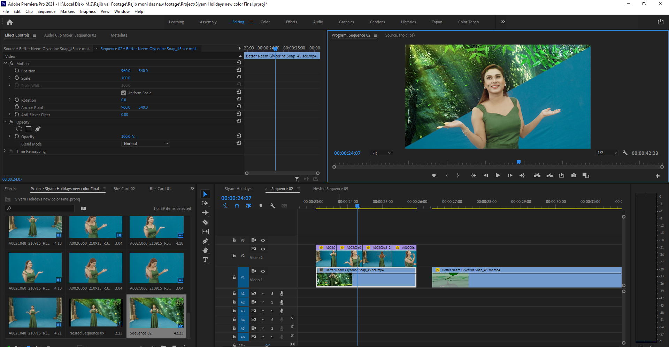Click the Home icon
This screenshot has height=347, width=669.
pyautogui.click(x=10, y=22)
